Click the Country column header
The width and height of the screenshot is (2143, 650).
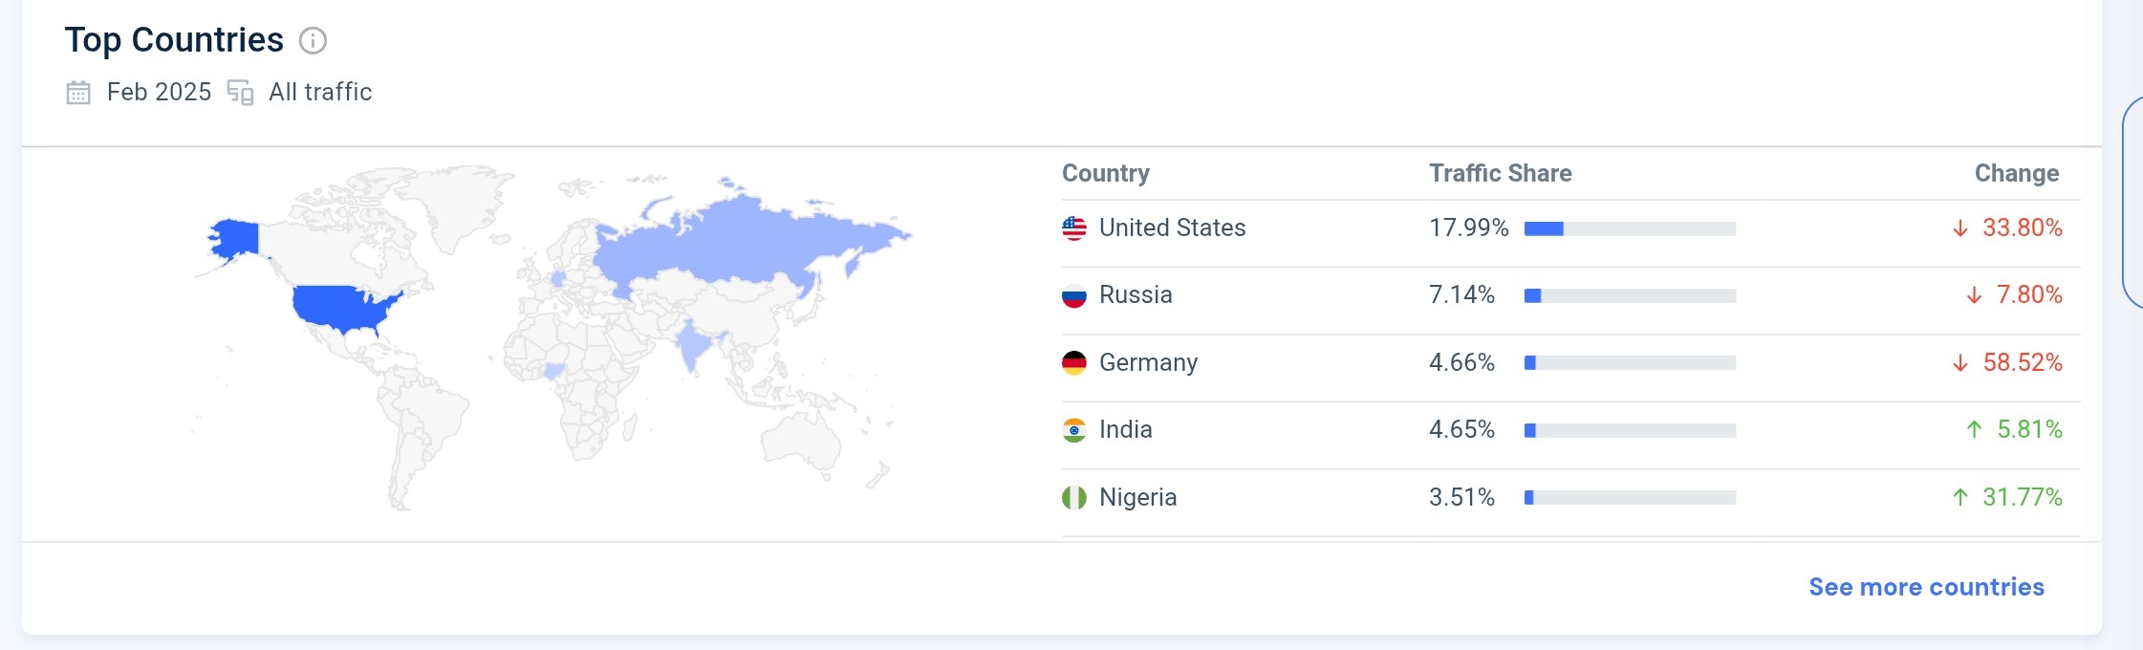1106,173
